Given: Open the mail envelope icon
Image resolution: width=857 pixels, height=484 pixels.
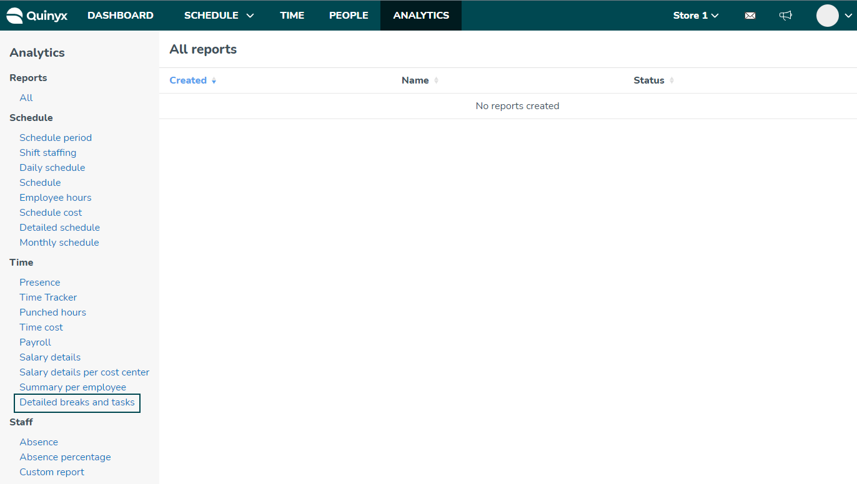Looking at the screenshot, I should [x=750, y=16].
